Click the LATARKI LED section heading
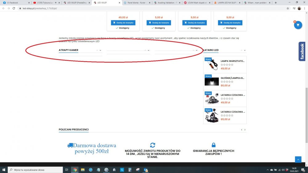The height and width of the screenshot is (173, 308). coord(211,50)
